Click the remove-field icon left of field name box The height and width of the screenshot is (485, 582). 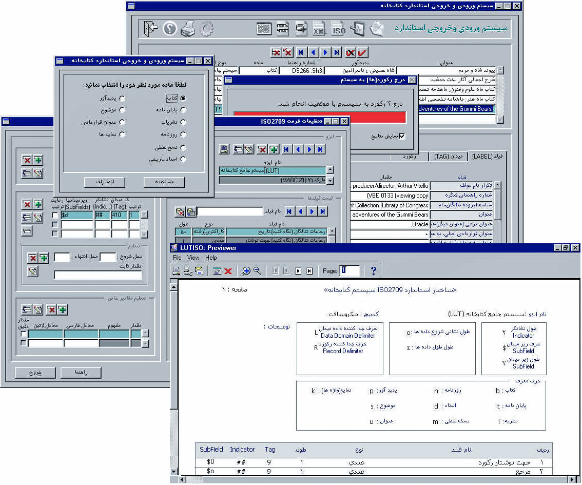[x=180, y=212]
